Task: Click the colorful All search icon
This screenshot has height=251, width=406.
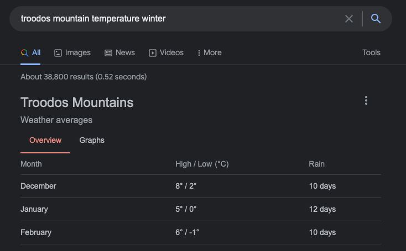Action: (x=24, y=52)
